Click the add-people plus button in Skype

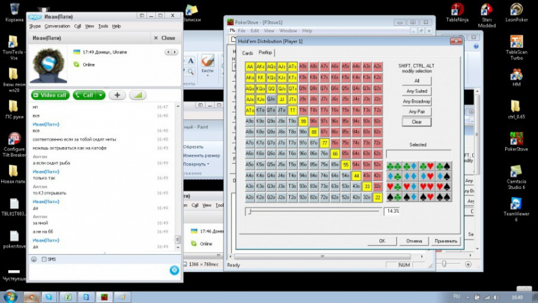point(117,95)
